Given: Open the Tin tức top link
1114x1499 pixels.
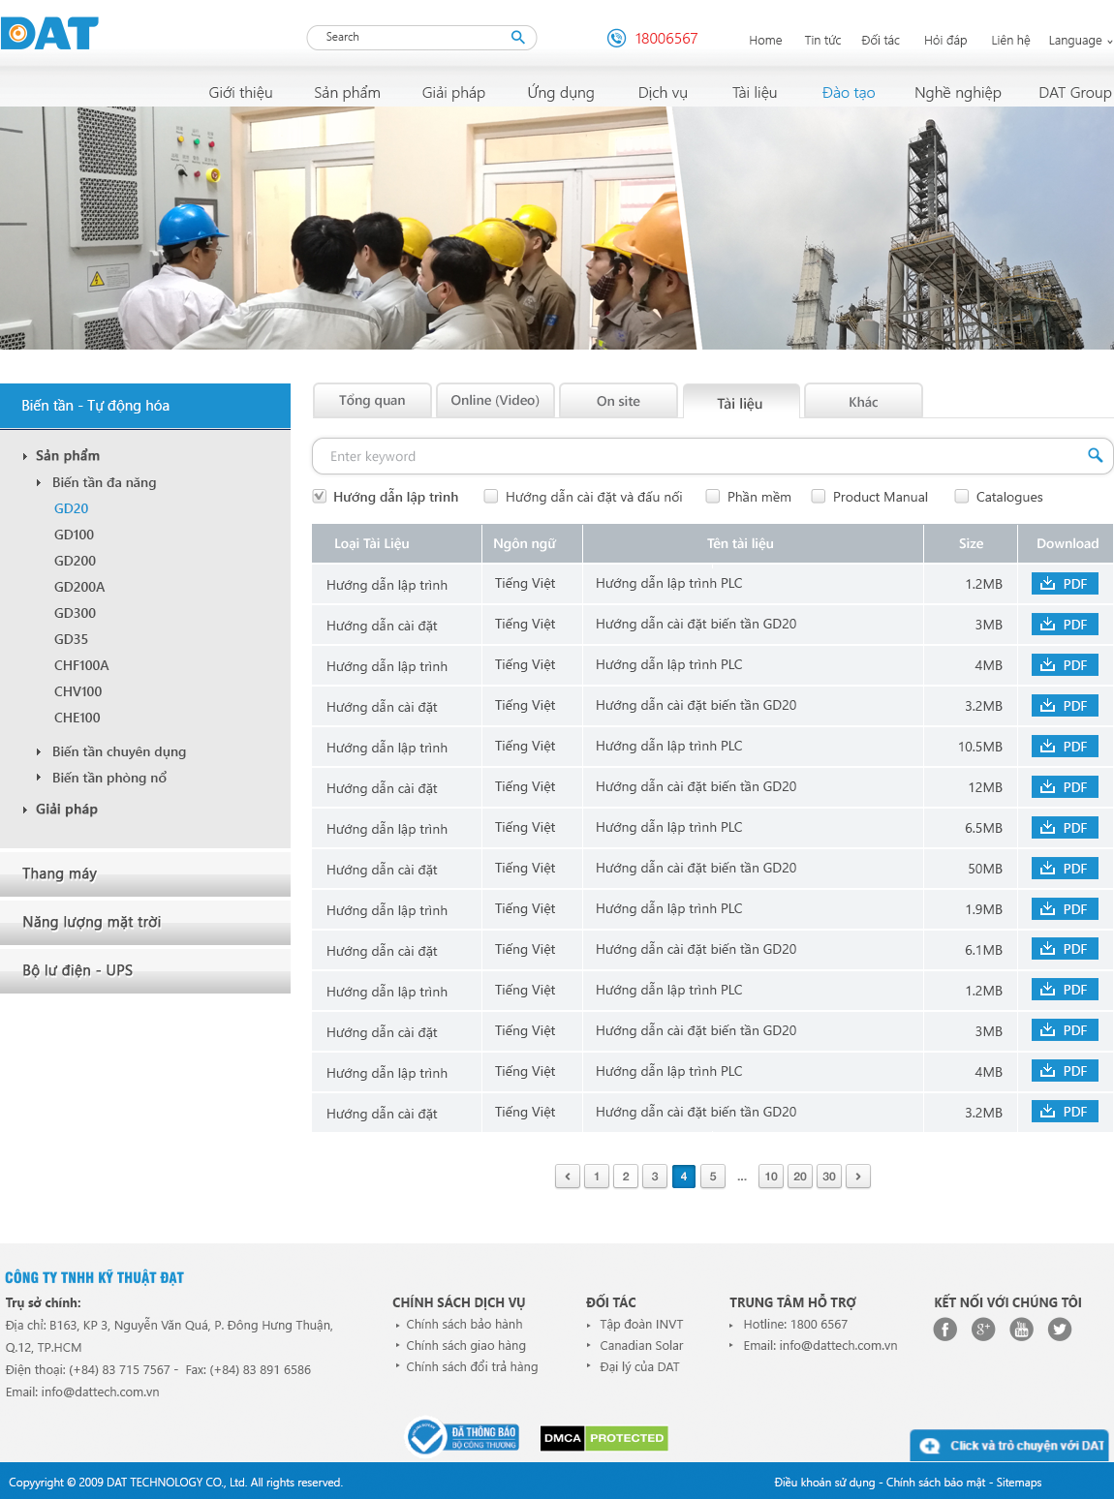Looking at the screenshot, I should pos(822,41).
